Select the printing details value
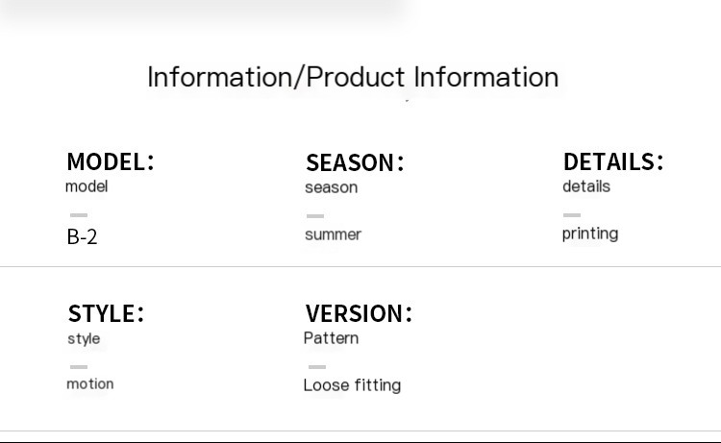This screenshot has width=721, height=443. pyautogui.click(x=589, y=234)
